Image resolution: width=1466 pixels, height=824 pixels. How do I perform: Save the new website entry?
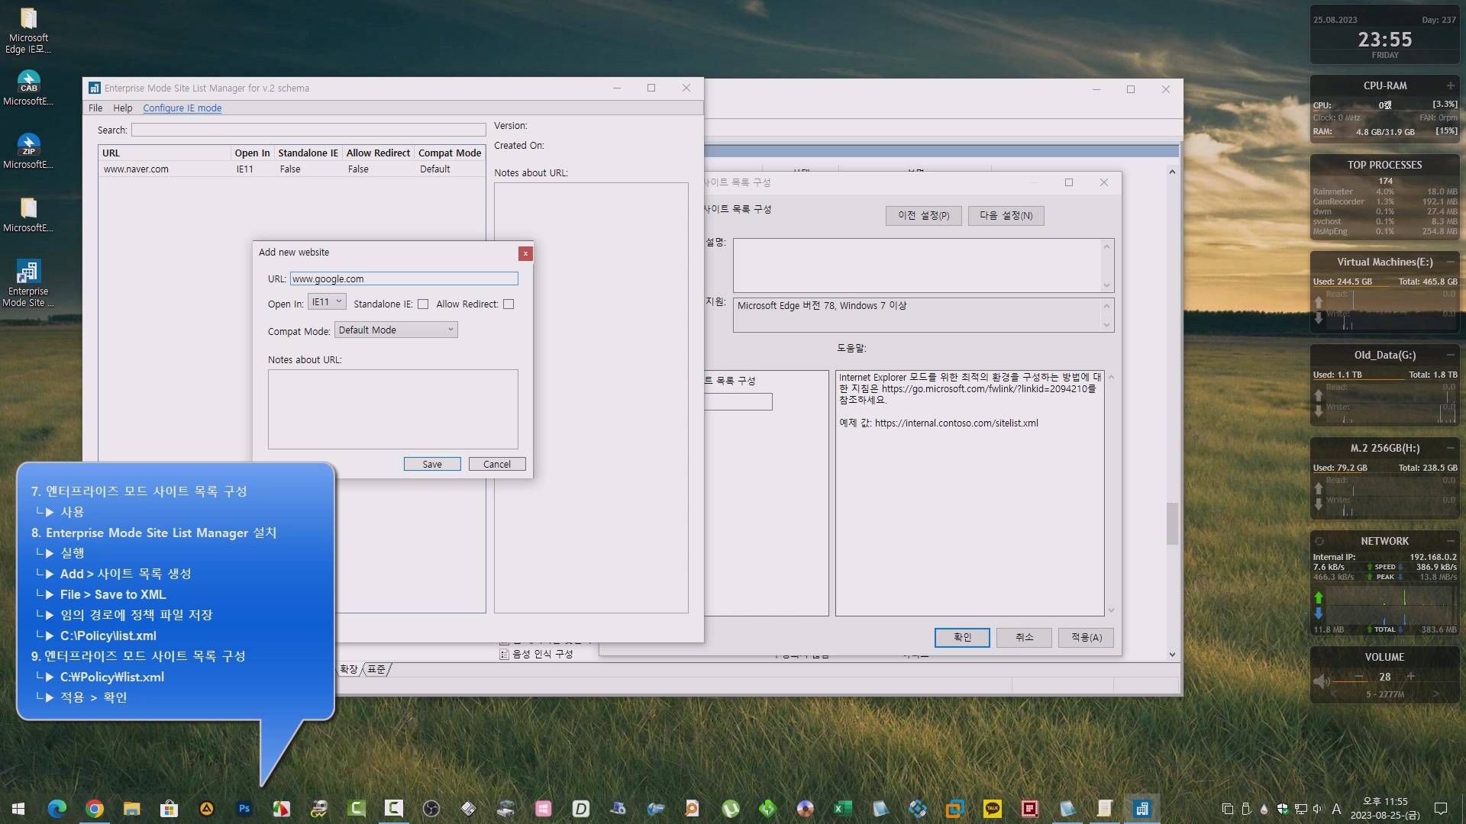432,464
